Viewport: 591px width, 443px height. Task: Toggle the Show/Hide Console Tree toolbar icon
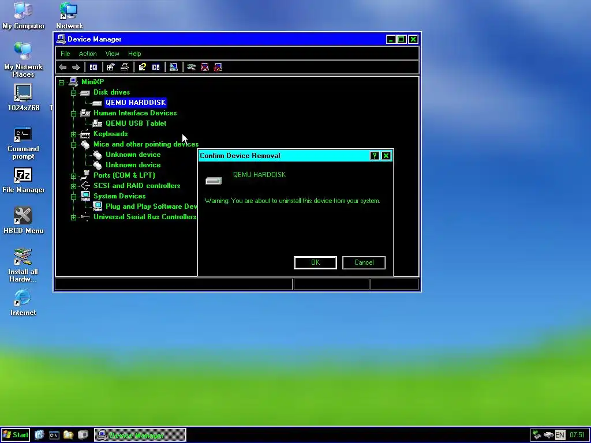tap(93, 67)
